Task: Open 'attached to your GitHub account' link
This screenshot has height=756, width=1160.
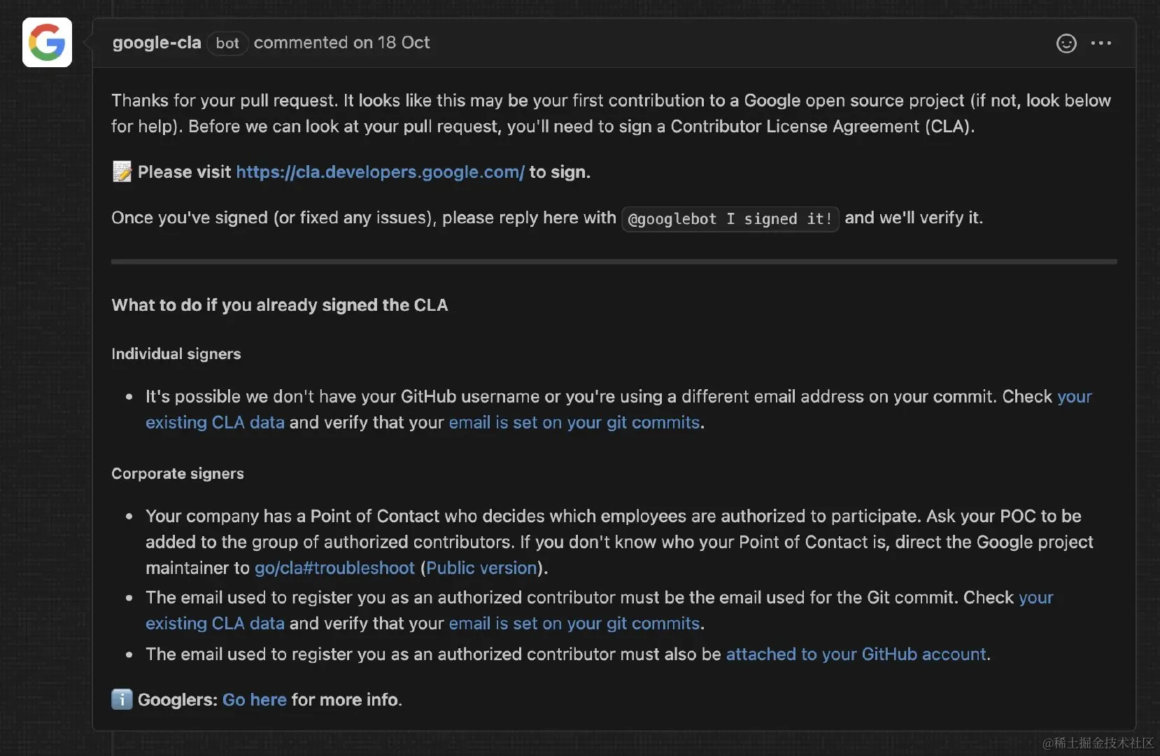Action: coord(856,654)
